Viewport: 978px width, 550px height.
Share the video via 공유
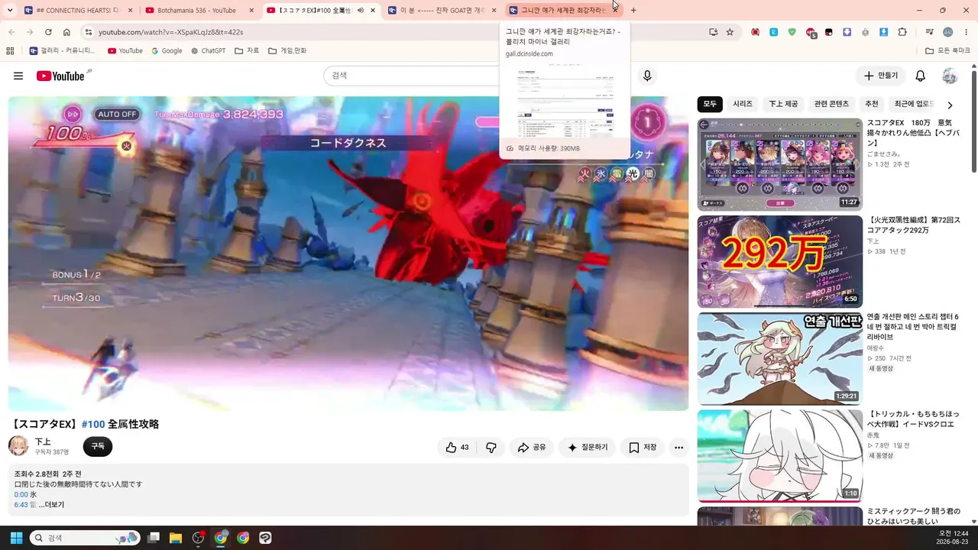532,448
